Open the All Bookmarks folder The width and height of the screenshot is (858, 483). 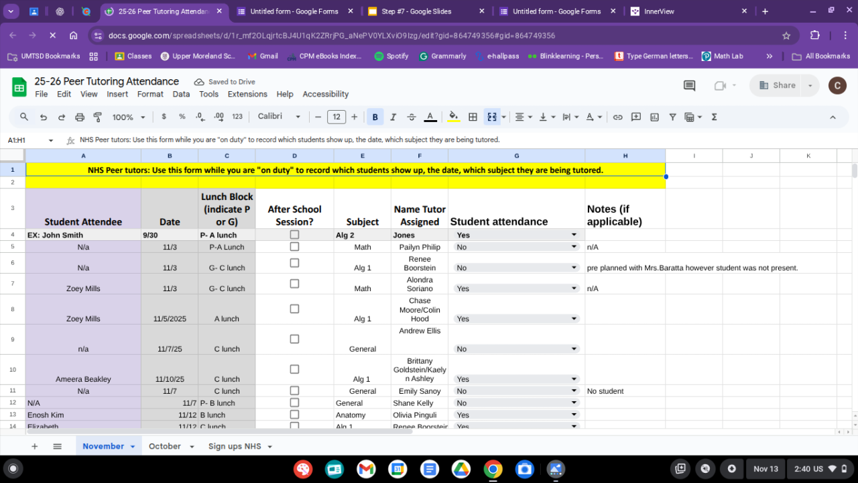(820, 56)
